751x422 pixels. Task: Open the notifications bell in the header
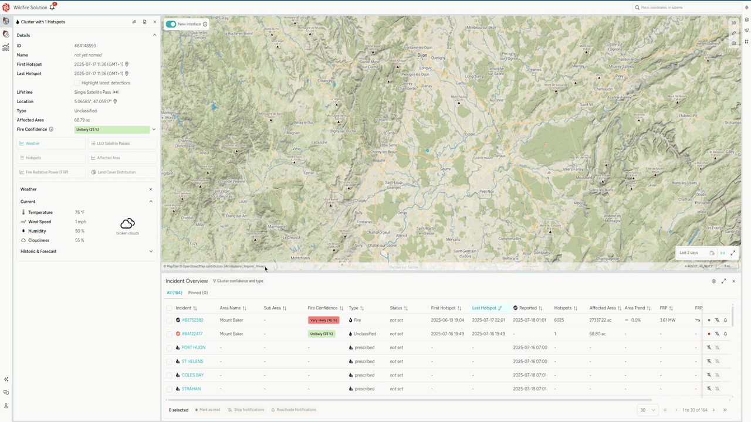click(52, 7)
